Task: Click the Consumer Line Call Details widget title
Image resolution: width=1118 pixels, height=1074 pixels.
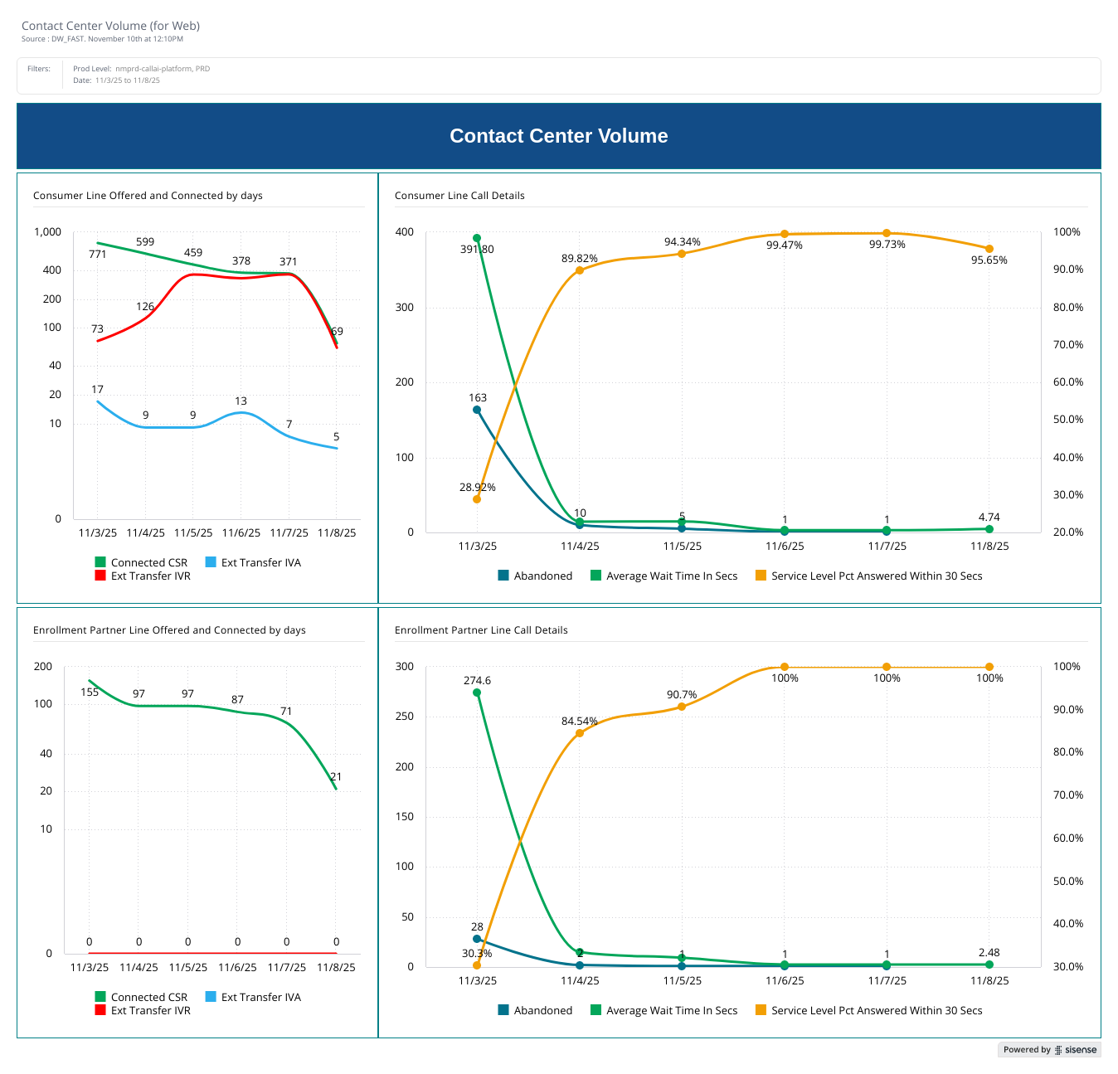Action: coord(459,196)
